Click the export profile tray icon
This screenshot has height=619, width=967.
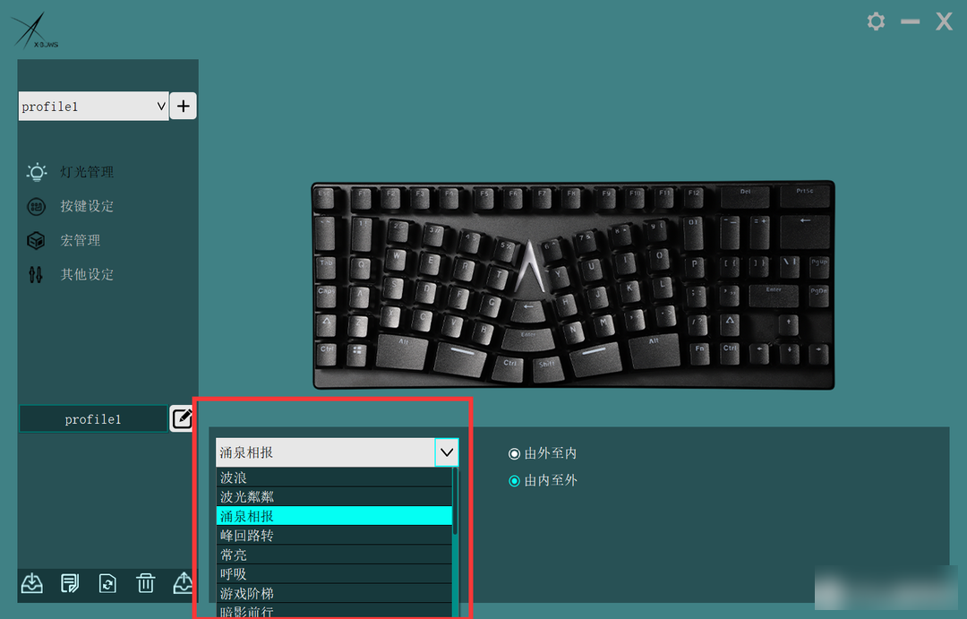pyautogui.click(x=184, y=582)
